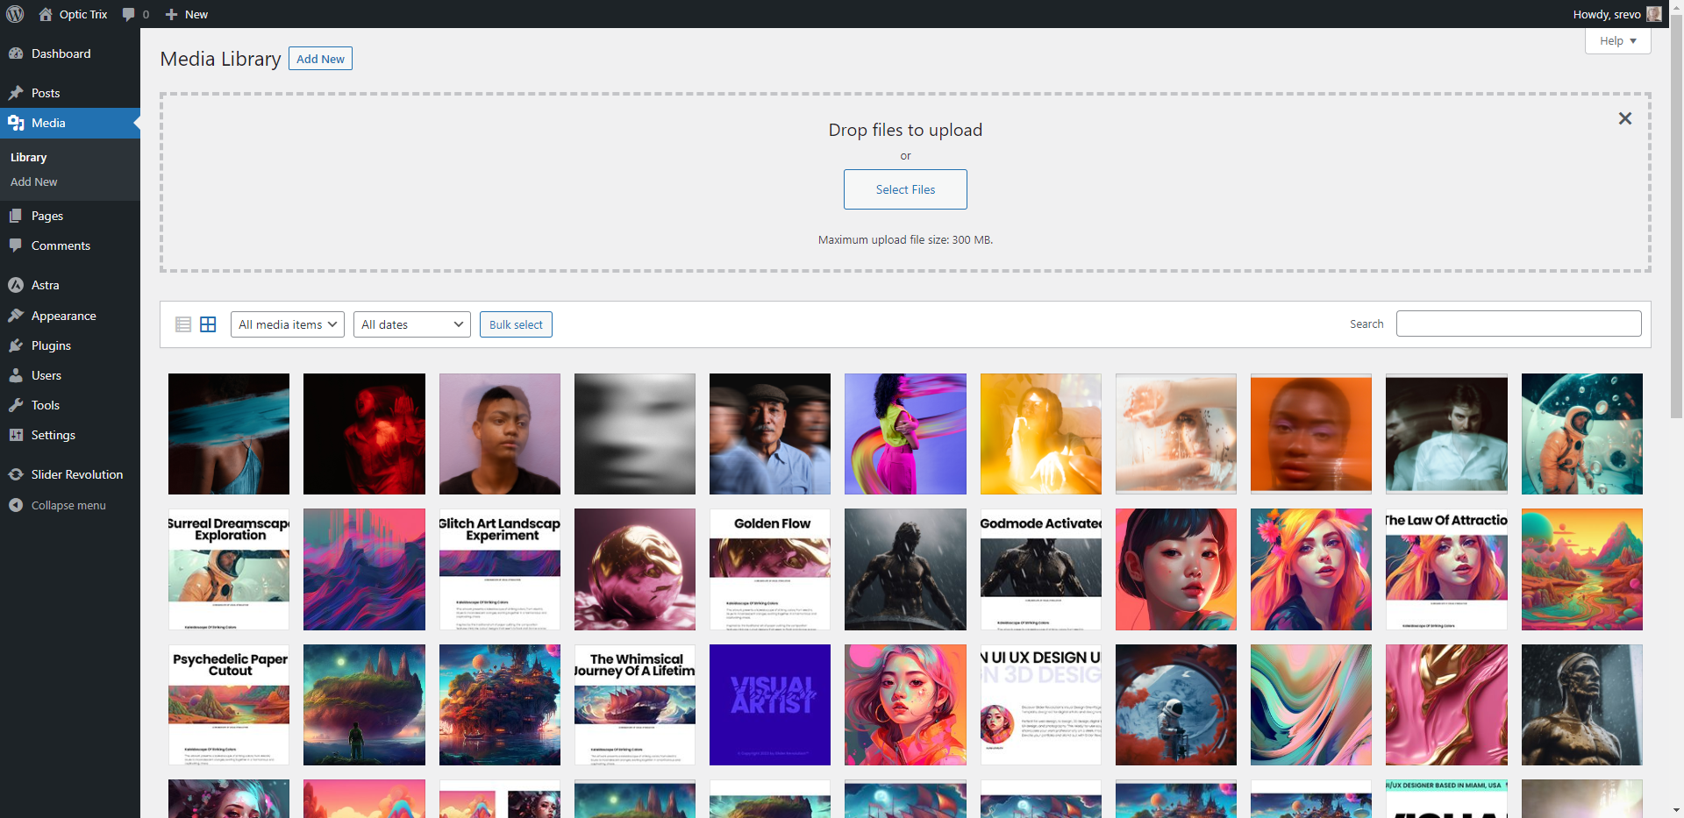Click the Slider Revolution refresh icon

click(x=16, y=474)
